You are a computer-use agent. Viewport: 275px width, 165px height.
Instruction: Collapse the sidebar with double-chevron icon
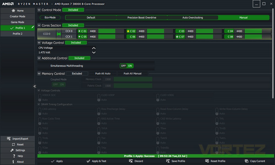[x=35, y=86]
